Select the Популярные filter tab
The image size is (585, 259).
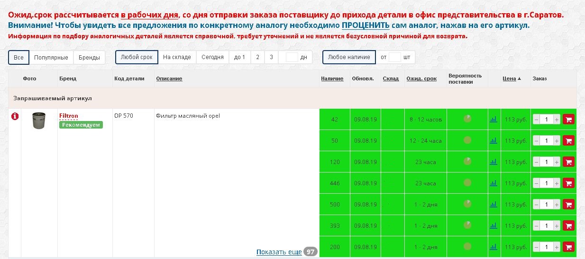click(x=51, y=58)
